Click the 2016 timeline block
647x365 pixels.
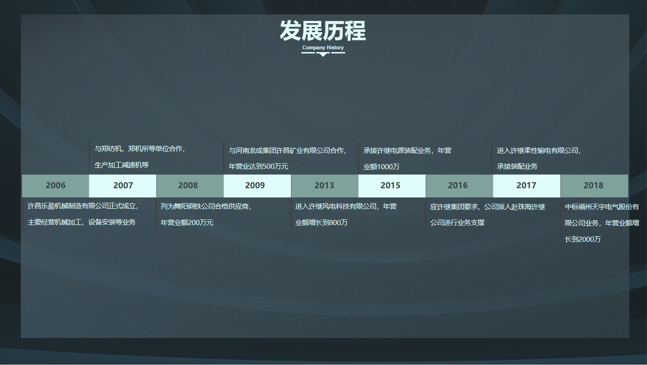point(459,186)
